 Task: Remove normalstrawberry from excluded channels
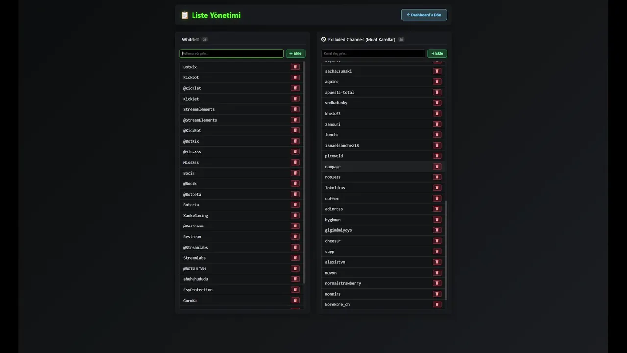coord(437,283)
